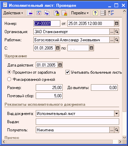
Task: Click the window icon in the title bar
Action: (x=5, y=5)
